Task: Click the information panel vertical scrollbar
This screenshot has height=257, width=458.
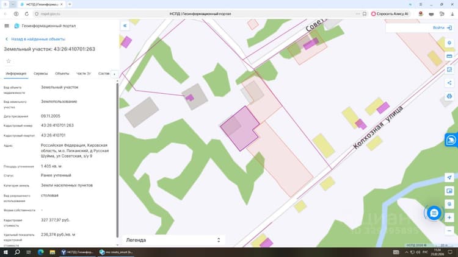Action: [117, 160]
